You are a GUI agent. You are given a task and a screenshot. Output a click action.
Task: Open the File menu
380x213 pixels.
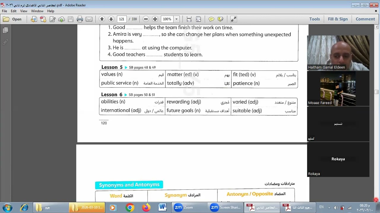click(4, 11)
